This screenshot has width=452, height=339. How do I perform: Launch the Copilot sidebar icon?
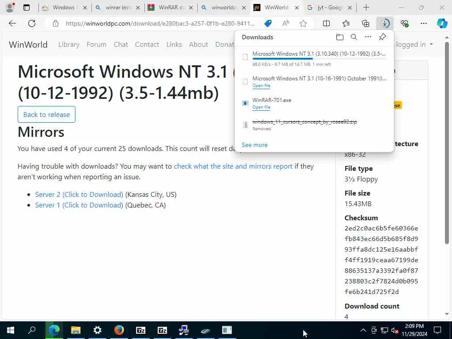click(442, 23)
